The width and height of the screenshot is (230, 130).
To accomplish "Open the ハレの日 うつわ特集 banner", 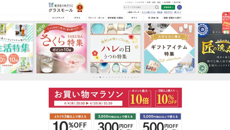I will [115, 48].
